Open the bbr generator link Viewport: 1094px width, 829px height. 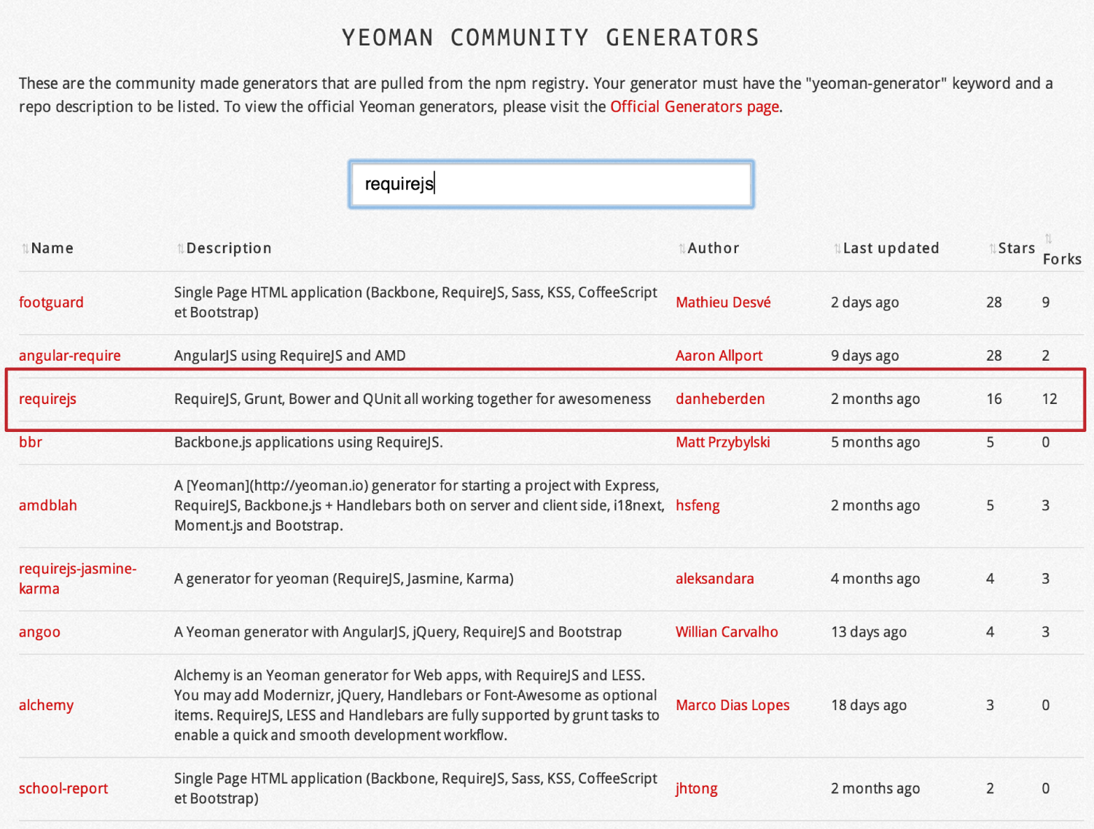[x=31, y=442]
